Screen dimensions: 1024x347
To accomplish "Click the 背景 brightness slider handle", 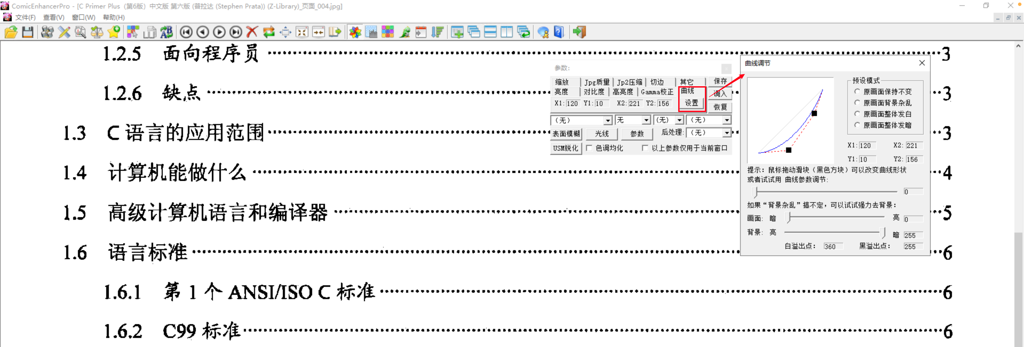I will click(x=883, y=232).
